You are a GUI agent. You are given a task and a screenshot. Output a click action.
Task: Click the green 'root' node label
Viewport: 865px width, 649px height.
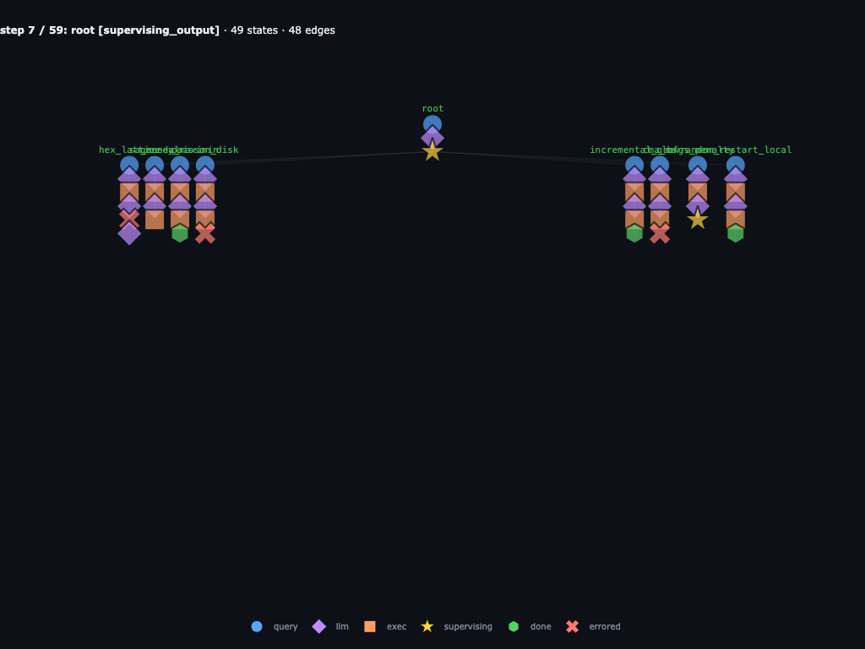pos(432,109)
